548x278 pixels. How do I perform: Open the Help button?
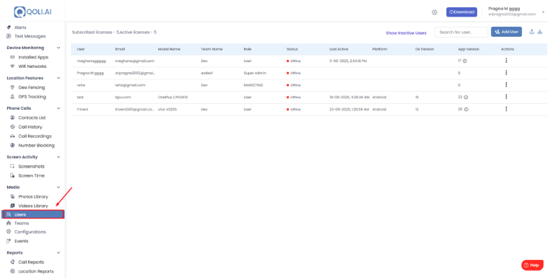pos(532,265)
